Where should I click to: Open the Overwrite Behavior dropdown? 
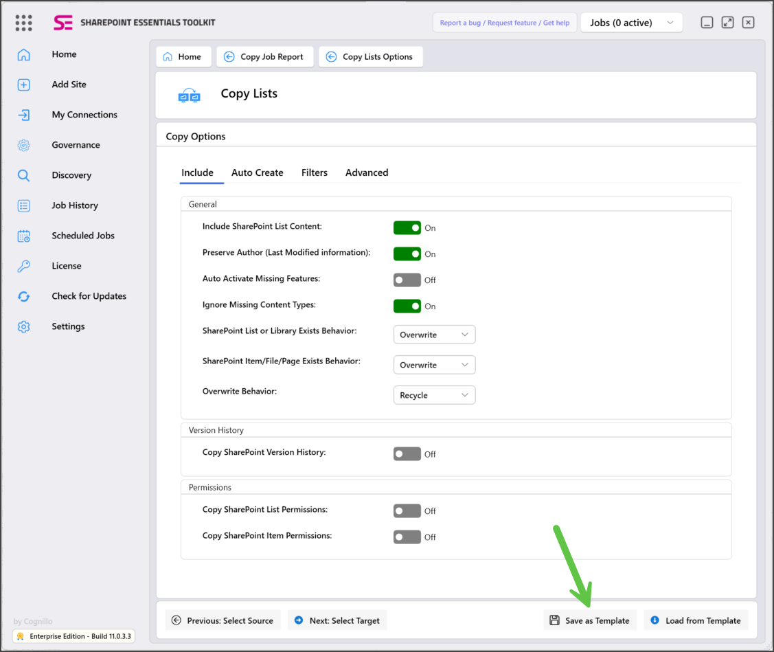tap(434, 395)
